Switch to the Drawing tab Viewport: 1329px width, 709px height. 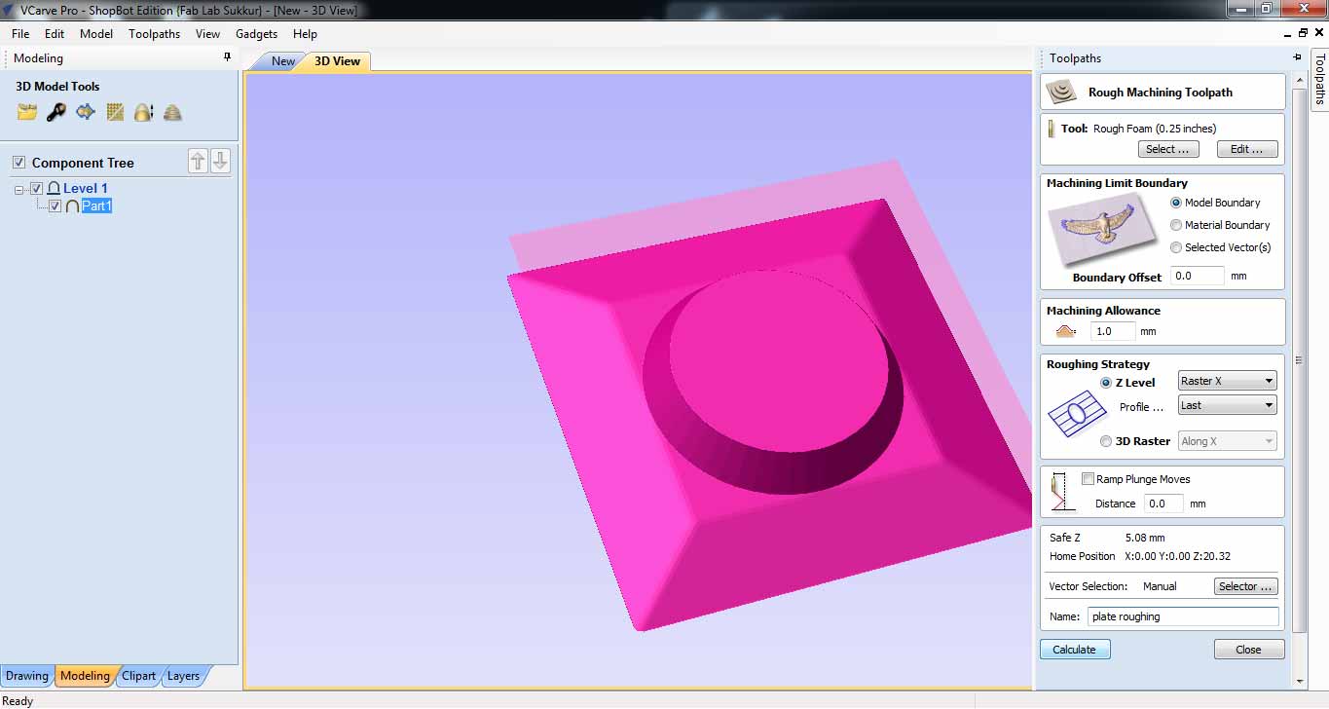pyautogui.click(x=26, y=676)
